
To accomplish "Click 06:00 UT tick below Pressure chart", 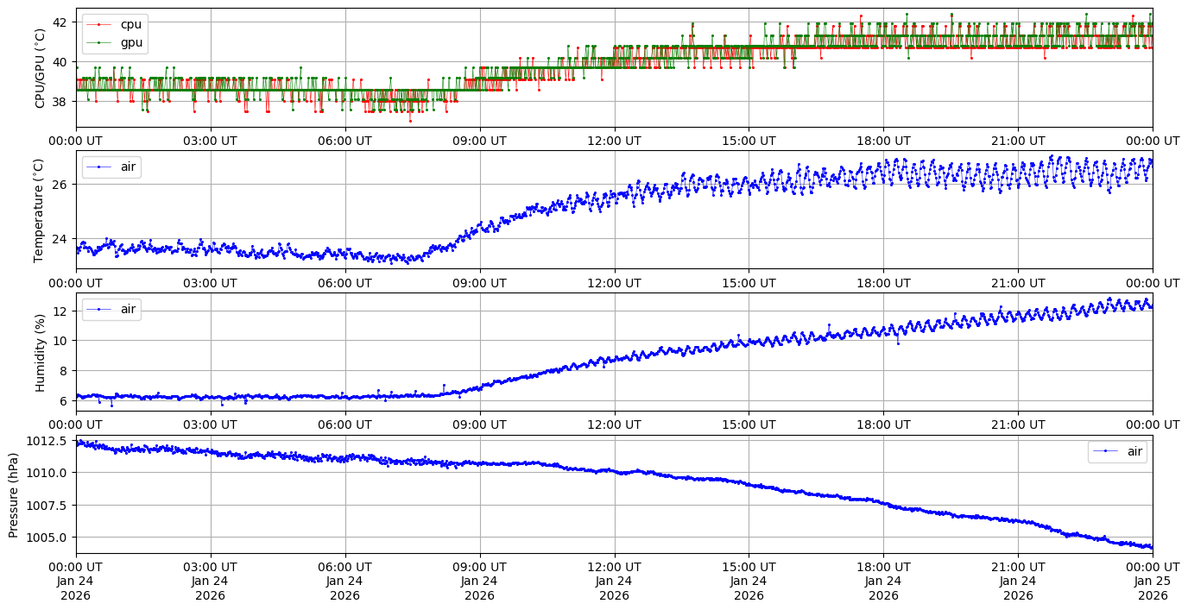I will [345, 567].
